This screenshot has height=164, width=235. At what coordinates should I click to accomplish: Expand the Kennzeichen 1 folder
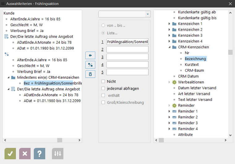click(169, 24)
